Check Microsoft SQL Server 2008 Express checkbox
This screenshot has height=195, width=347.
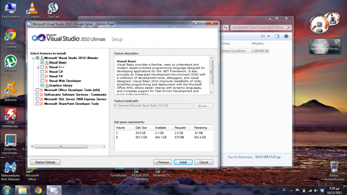(37, 99)
